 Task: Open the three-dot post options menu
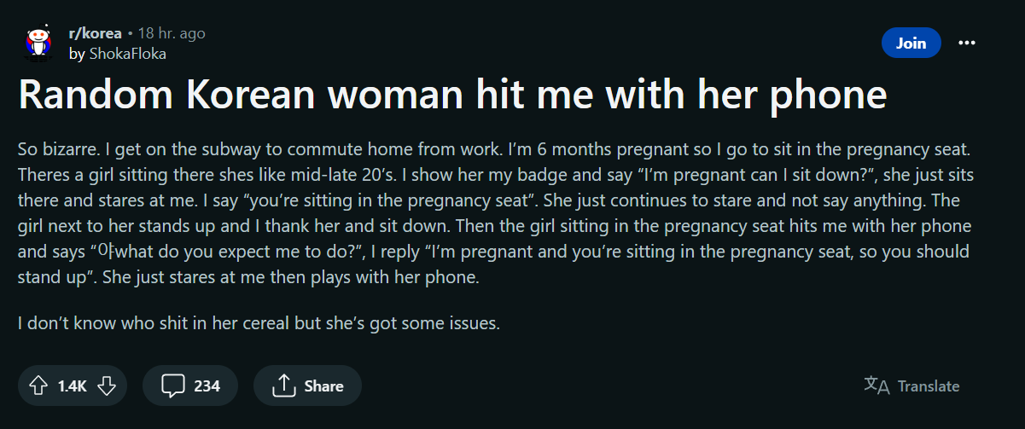pyautogui.click(x=967, y=43)
